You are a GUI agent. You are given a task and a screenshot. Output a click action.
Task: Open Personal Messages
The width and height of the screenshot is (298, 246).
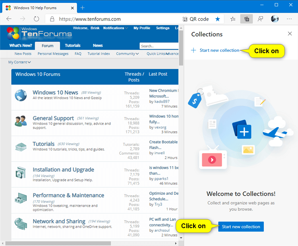coord(53,54)
